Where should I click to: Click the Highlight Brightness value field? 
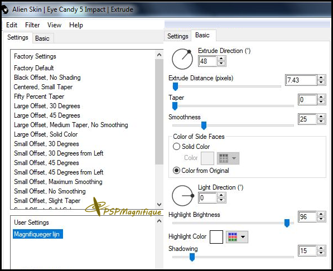click(307, 217)
